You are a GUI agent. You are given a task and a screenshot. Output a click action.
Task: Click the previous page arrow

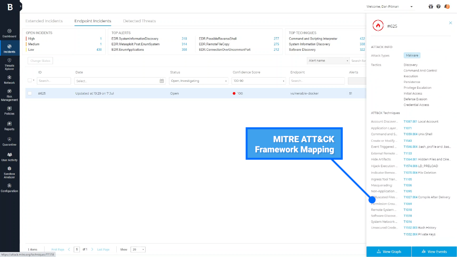coord(69,249)
